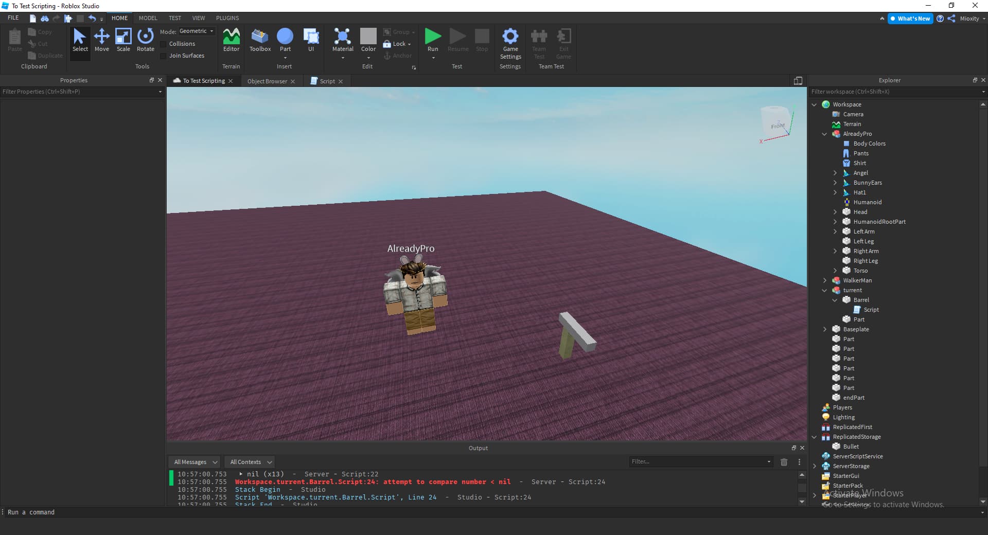
Task: Switch to the MODEL ribbon tab
Action: coord(148,18)
